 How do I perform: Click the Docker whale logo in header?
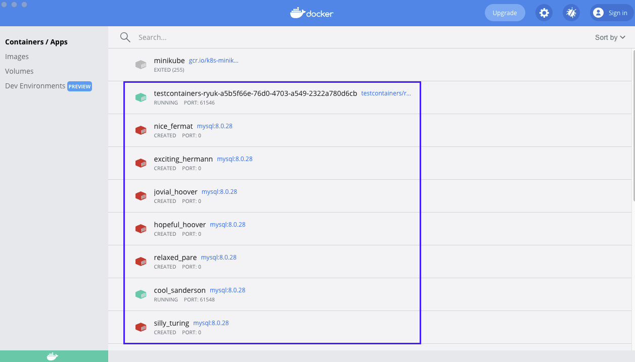[312, 13]
